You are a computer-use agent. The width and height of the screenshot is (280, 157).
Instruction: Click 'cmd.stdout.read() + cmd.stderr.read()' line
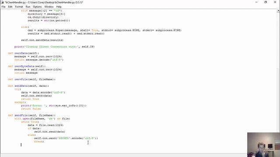(x=66, y=34)
